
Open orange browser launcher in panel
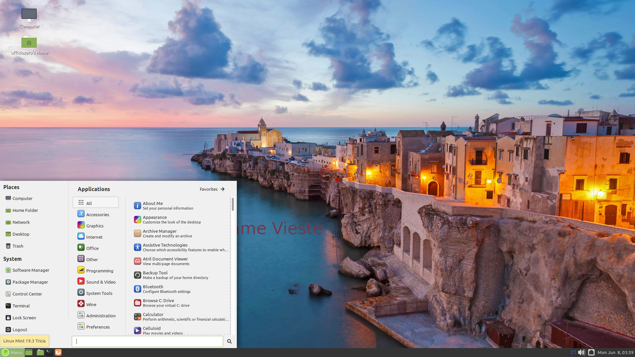coord(58,352)
